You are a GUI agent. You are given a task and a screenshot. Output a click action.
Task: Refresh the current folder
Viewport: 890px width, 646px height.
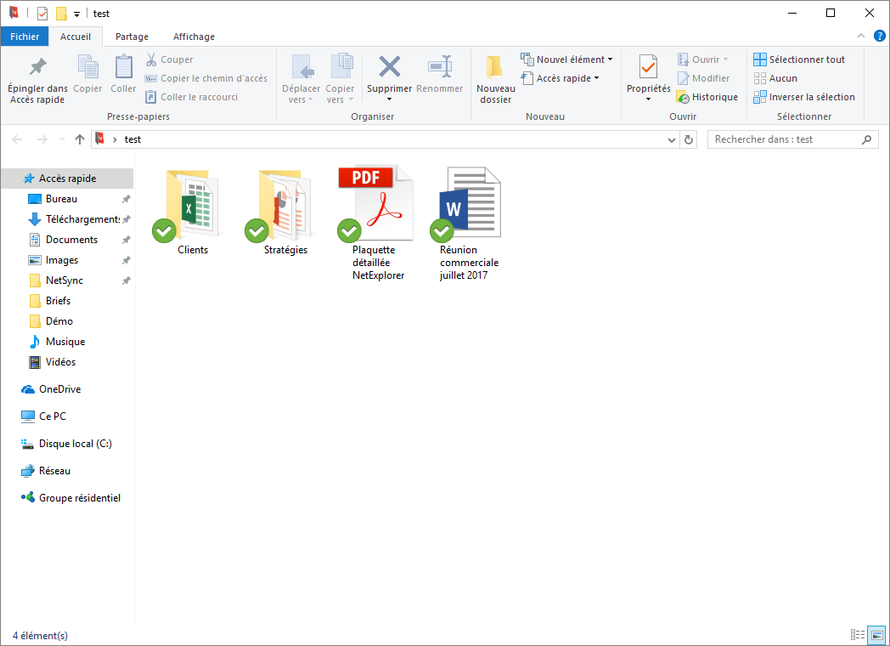(x=689, y=139)
